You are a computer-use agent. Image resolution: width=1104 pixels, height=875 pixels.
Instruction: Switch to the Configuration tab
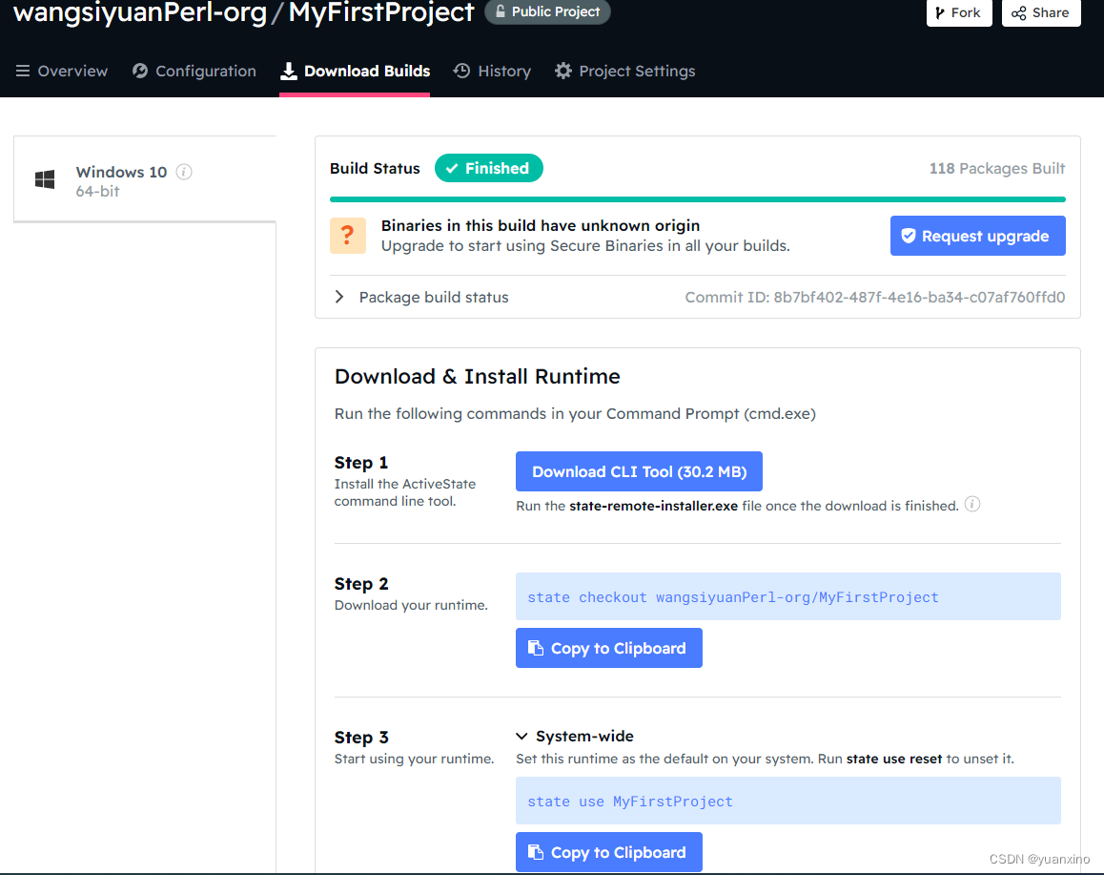(194, 71)
